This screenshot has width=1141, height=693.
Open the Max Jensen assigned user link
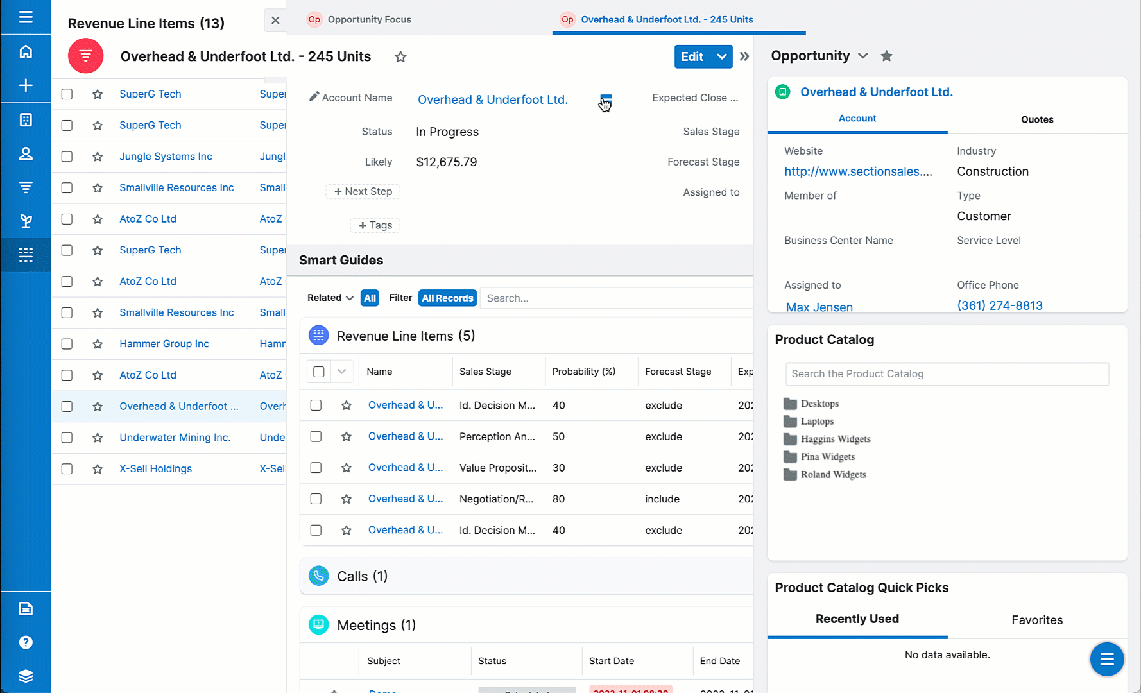(819, 307)
